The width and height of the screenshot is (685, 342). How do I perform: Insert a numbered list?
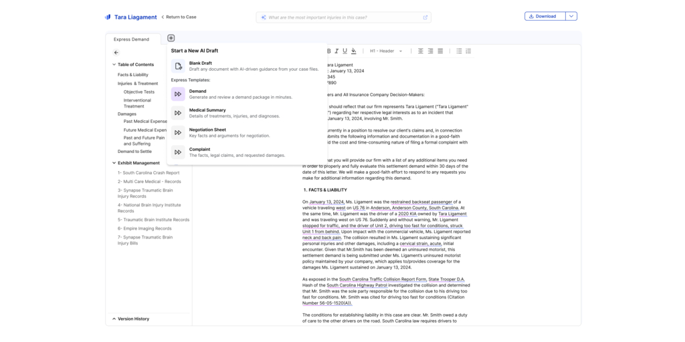pyautogui.click(x=468, y=51)
